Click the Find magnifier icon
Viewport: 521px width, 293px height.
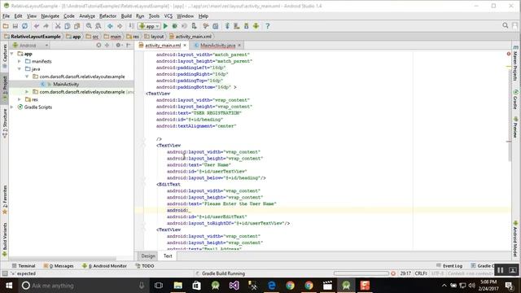coord(89,26)
